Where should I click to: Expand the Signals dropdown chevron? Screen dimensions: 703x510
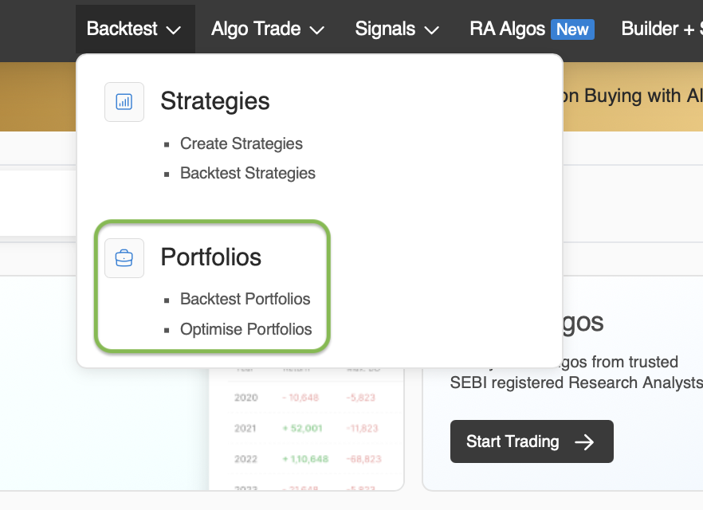[x=432, y=31]
